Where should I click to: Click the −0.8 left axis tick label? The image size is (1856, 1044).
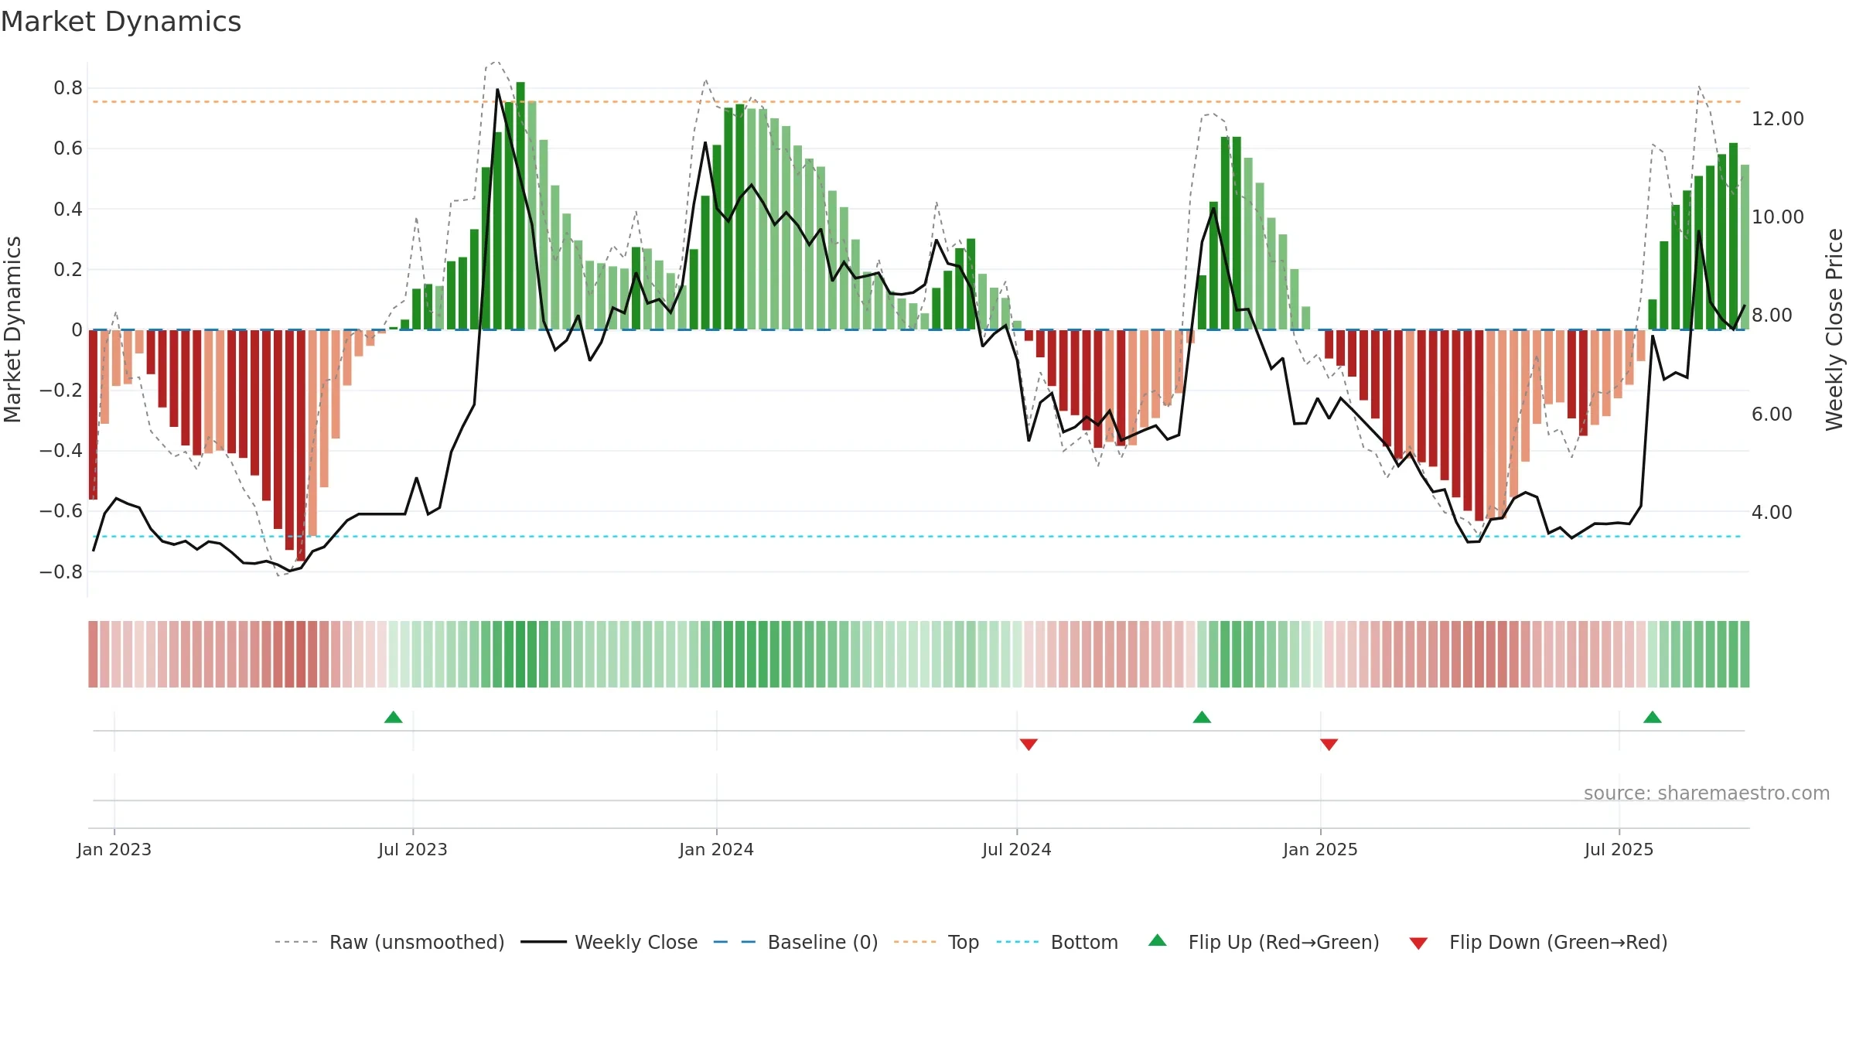tap(61, 572)
